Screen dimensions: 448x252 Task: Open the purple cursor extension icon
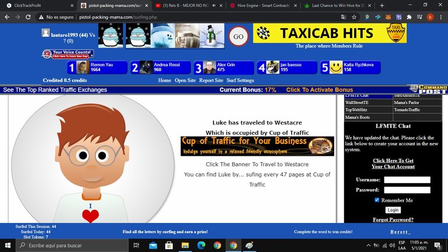[x=398, y=17]
